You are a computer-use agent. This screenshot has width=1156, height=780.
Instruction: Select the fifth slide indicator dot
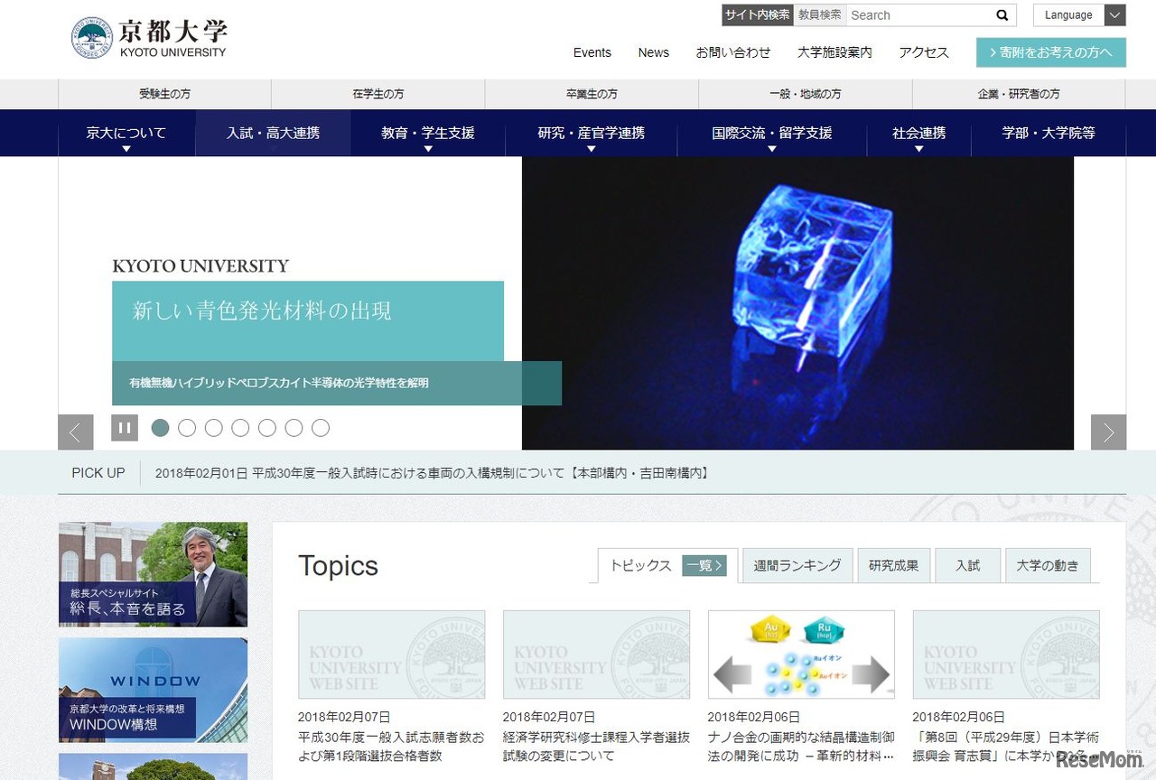tap(266, 428)
